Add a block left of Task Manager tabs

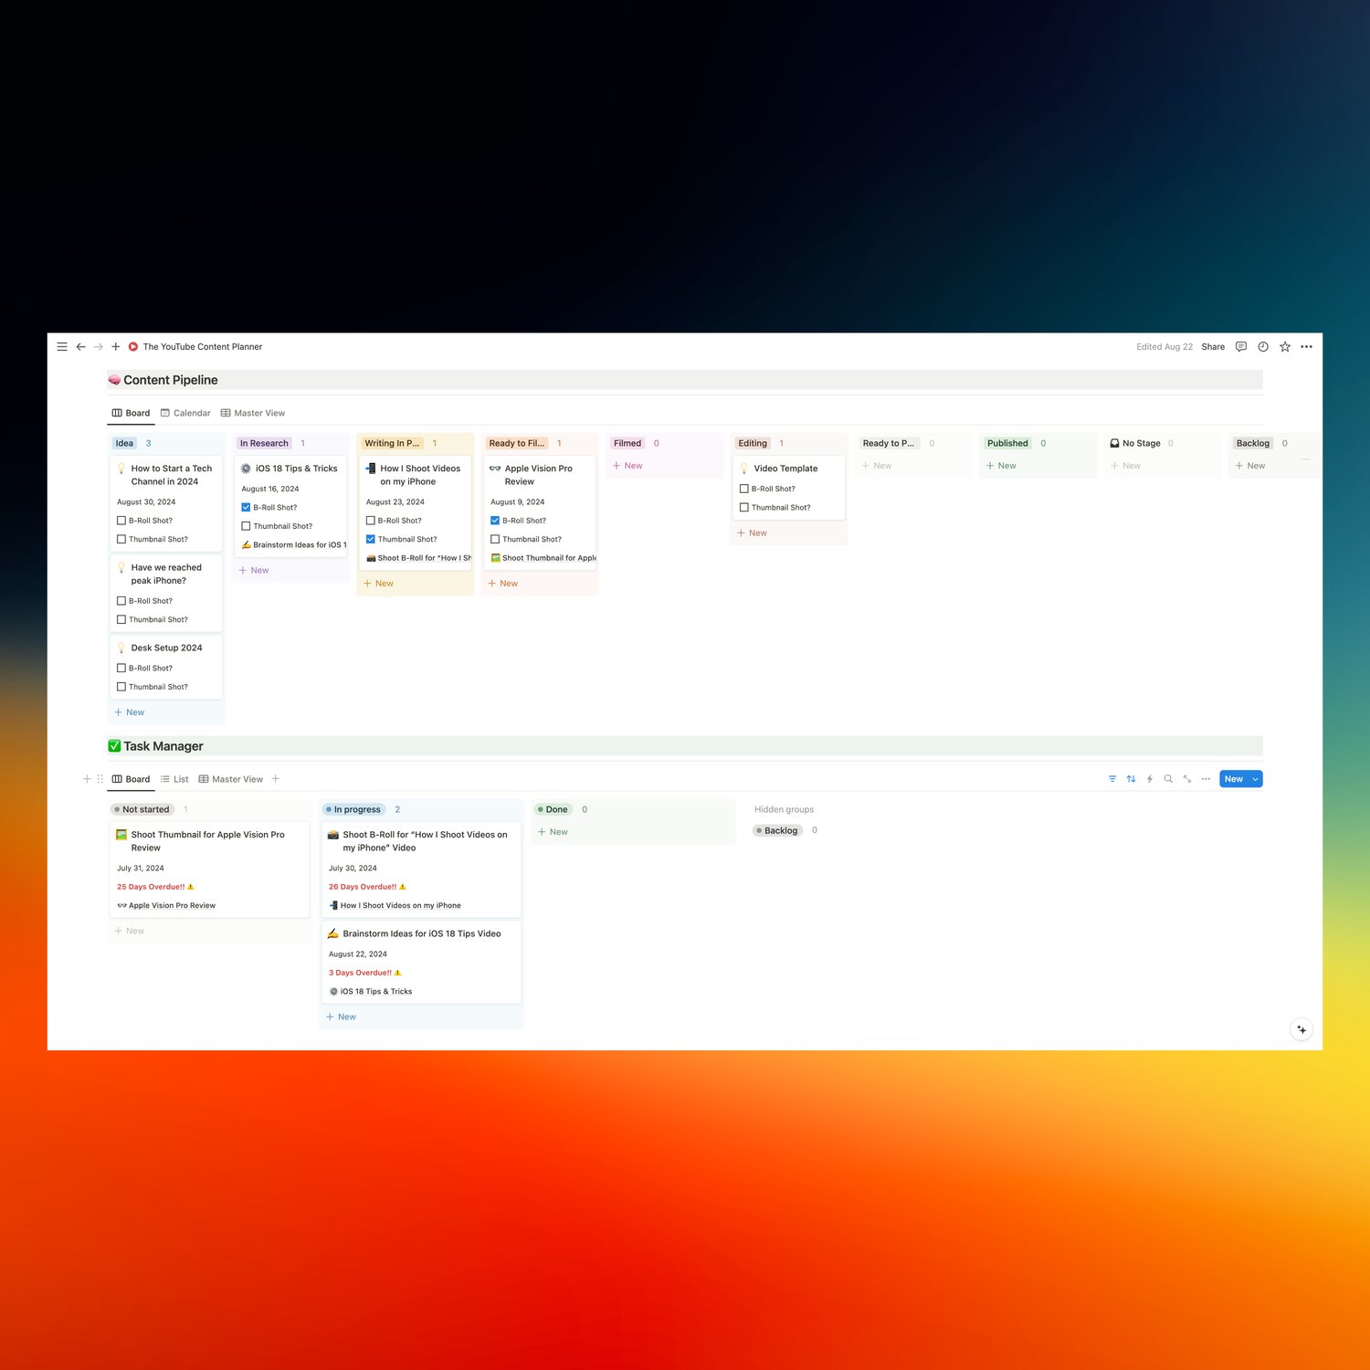(87, 779)
